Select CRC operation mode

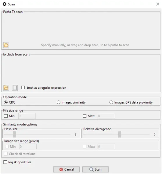coord(6,102)
